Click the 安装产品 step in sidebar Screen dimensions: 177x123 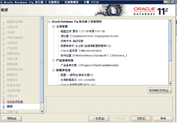pyautogui.click(x=12, y=112)
